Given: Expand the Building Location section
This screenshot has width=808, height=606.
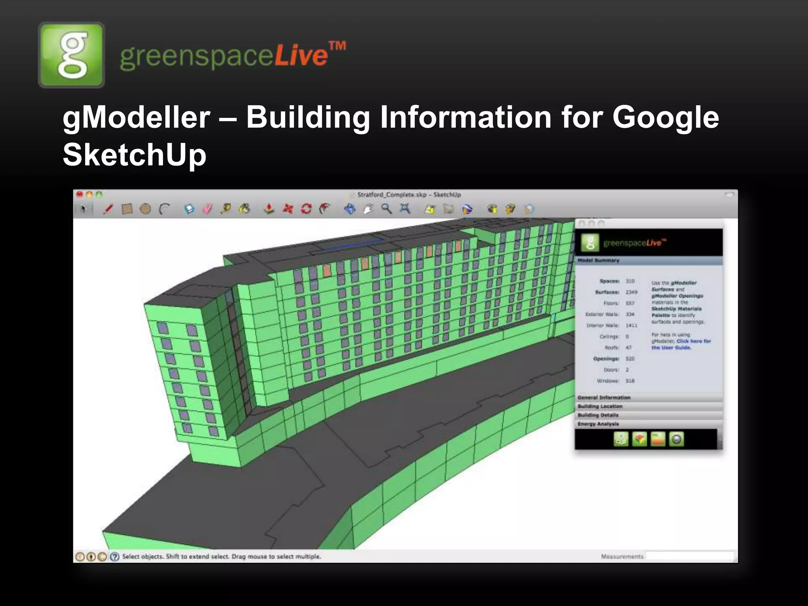Looking at the screenshot, I should click(649, 406).
